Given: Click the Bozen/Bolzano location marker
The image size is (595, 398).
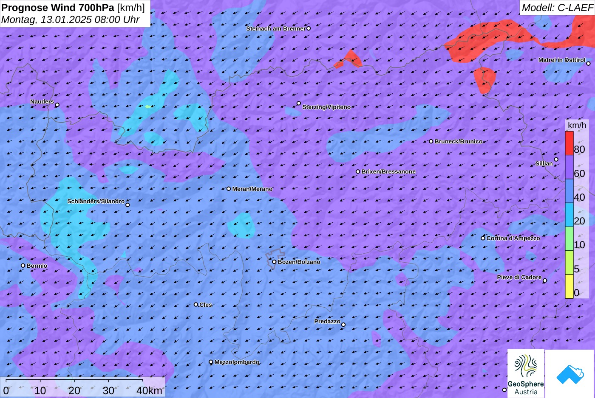Looking at the screenshot, I should (274, 262).
